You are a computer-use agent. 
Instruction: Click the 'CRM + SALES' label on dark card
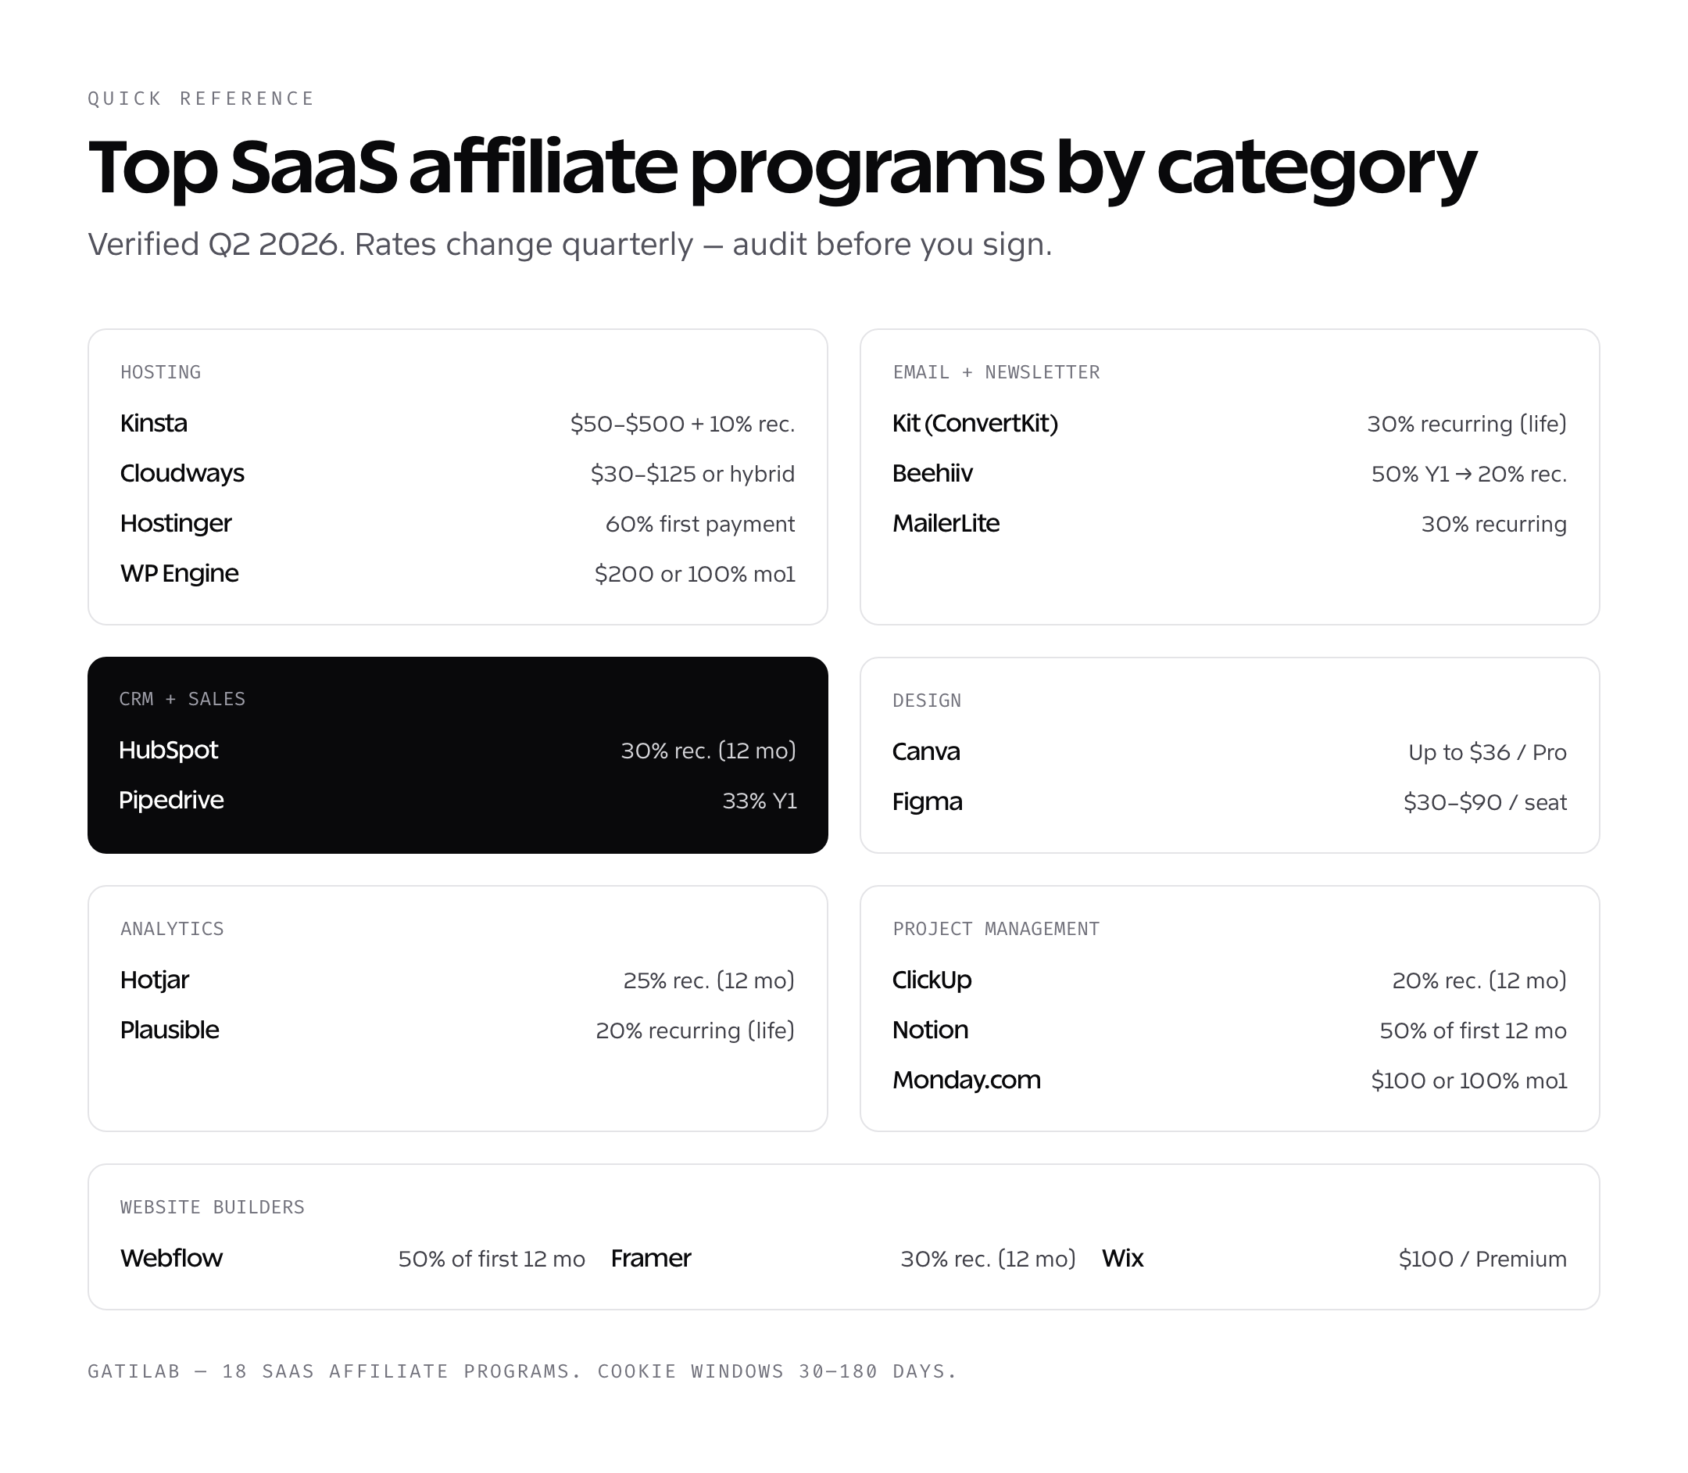click(182, 699)
